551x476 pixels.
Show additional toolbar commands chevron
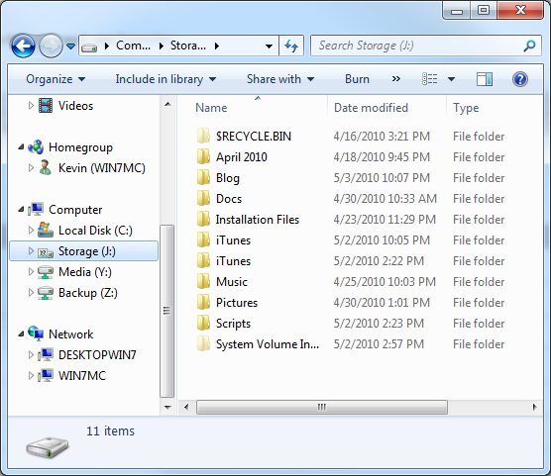point(396,79)
